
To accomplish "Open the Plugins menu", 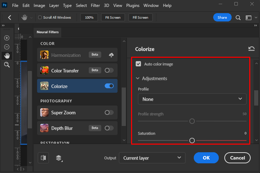I will [133, 6].
